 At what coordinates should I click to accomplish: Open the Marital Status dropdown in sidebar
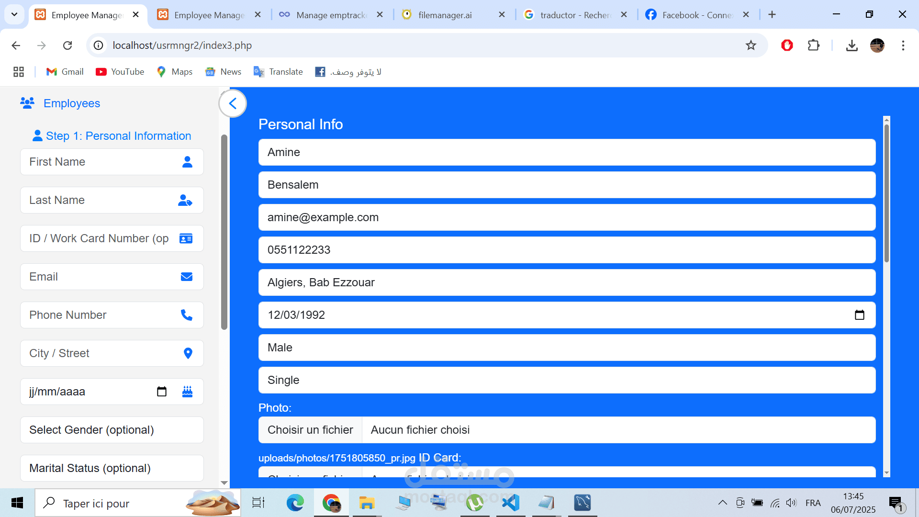[x=112, y=468]
